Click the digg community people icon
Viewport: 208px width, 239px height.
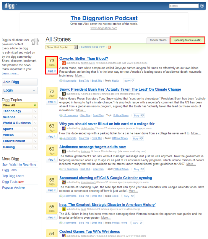point(35,42)
